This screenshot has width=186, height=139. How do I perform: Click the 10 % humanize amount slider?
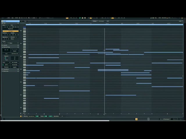point(6,65)
